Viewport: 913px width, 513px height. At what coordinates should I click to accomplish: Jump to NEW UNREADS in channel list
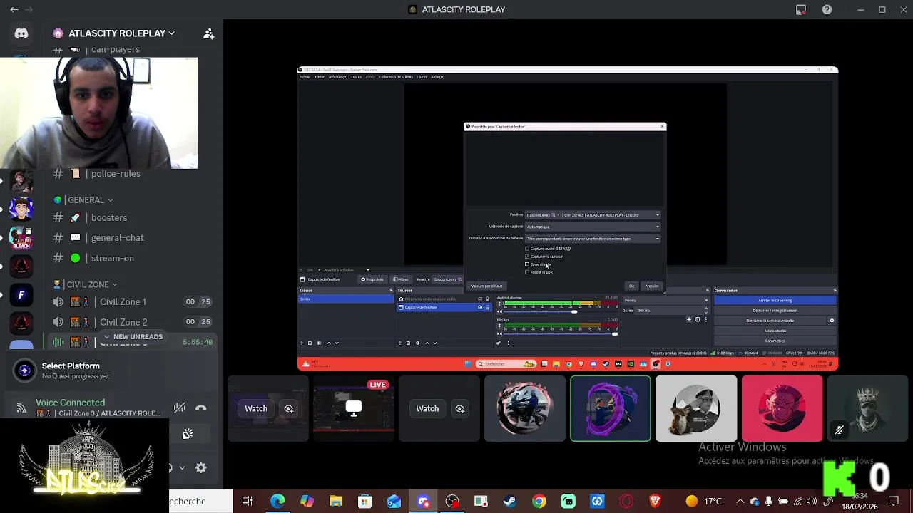click(133, 336)
